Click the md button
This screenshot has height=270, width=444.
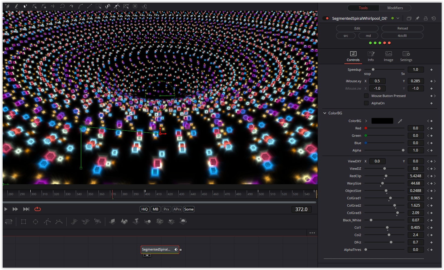pos(369,36)
